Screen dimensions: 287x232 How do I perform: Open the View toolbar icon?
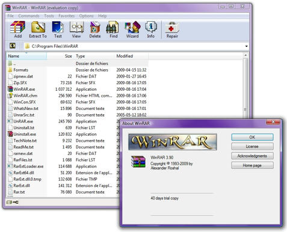coord(76,27)
